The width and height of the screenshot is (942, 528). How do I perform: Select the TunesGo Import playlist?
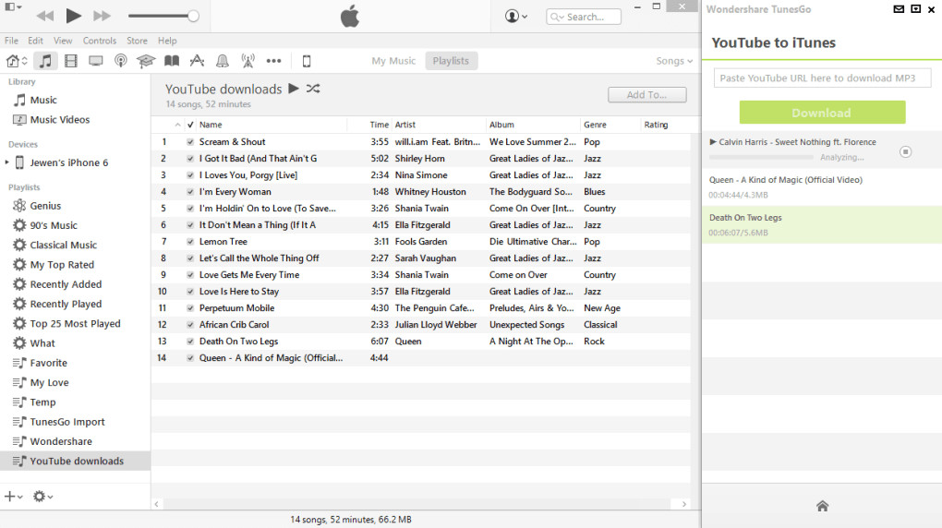[x=66, y=422]
